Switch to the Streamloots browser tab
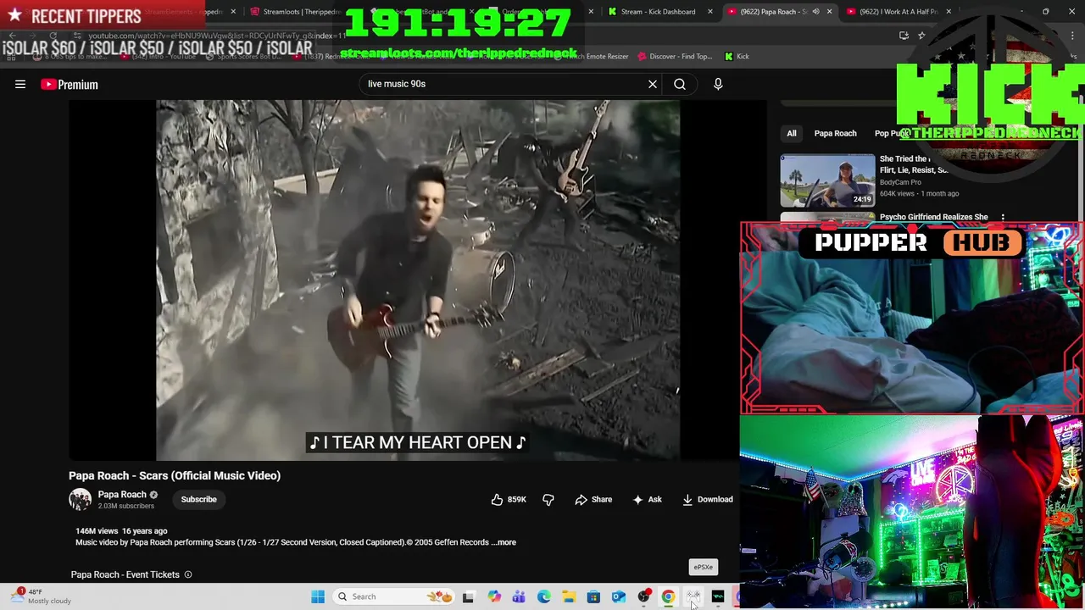 click(296, 12)
